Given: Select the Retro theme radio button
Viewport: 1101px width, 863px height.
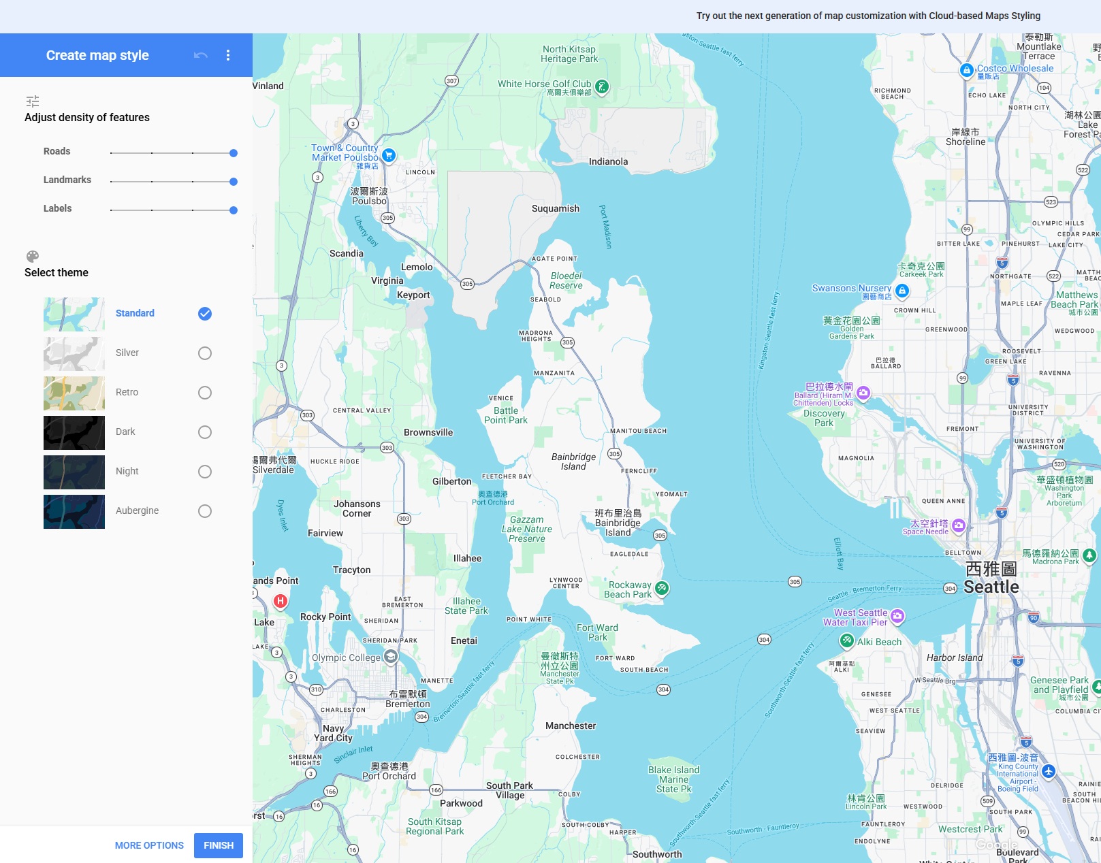Looking at the screenshot, I should coord(205,393).
